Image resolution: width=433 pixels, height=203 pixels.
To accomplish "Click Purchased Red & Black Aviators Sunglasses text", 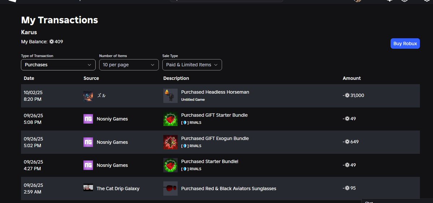I will pos(229,188).
